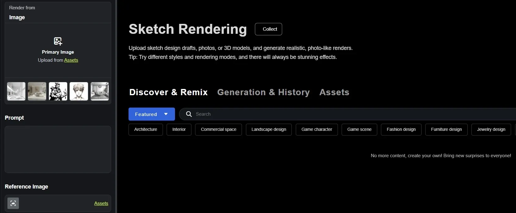Click the Assets link in Reference Image
The width and height of the screenshot is (516, 213).
click(101, 203)
